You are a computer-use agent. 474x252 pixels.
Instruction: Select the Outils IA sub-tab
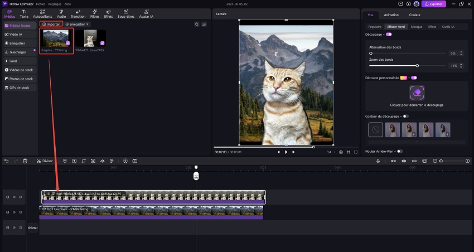(x=448, y=27)
